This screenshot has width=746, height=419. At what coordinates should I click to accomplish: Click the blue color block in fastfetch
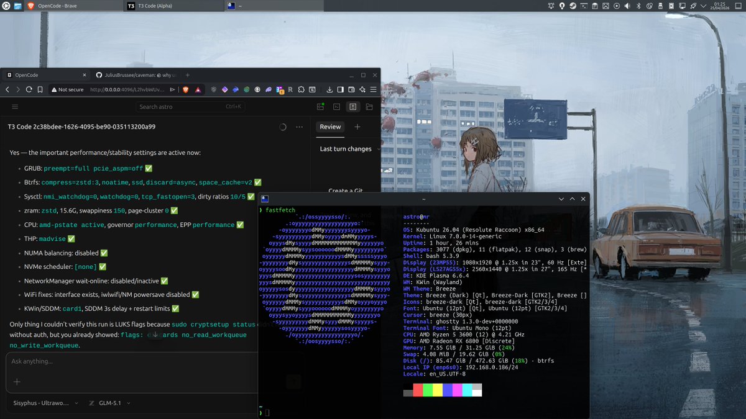(447, 390)
